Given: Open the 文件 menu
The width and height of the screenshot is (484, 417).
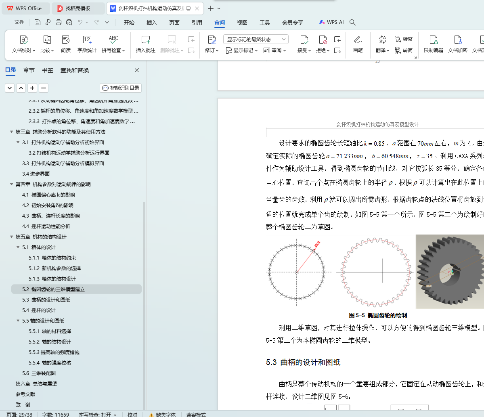Looking at the screenshot, I should pyautogui.click(x=16, y=22).
